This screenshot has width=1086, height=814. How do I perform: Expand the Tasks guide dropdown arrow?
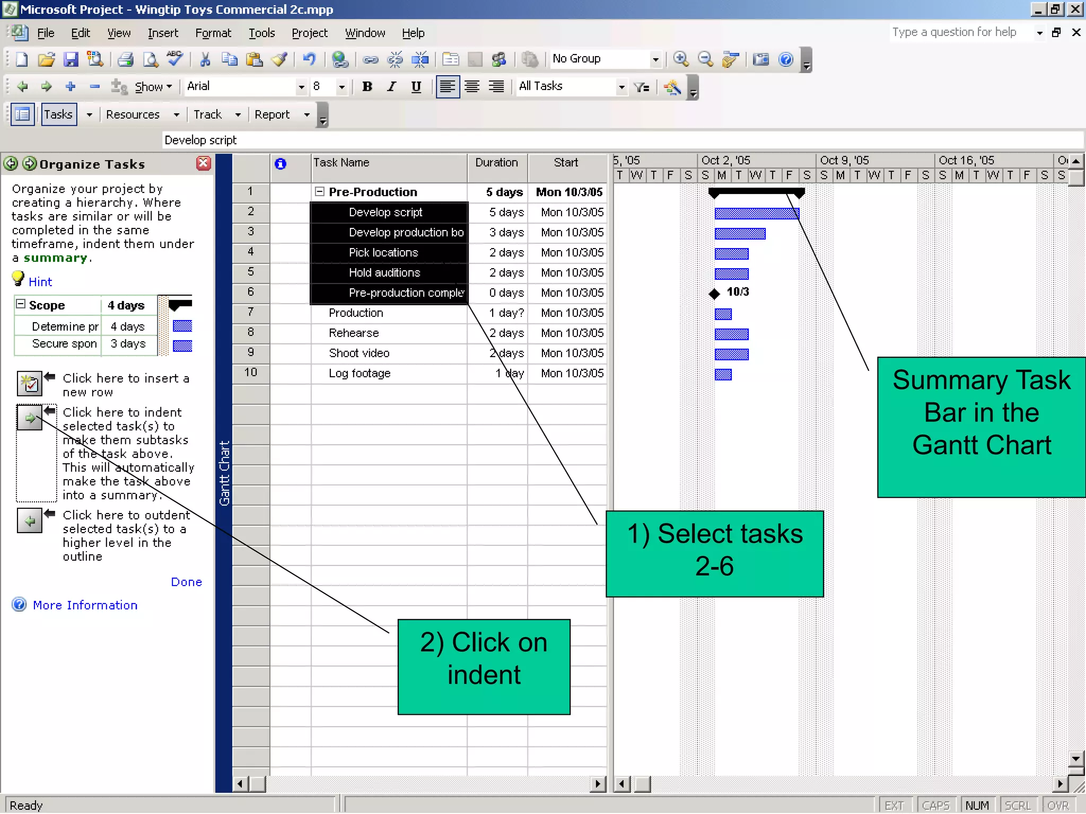89,114
